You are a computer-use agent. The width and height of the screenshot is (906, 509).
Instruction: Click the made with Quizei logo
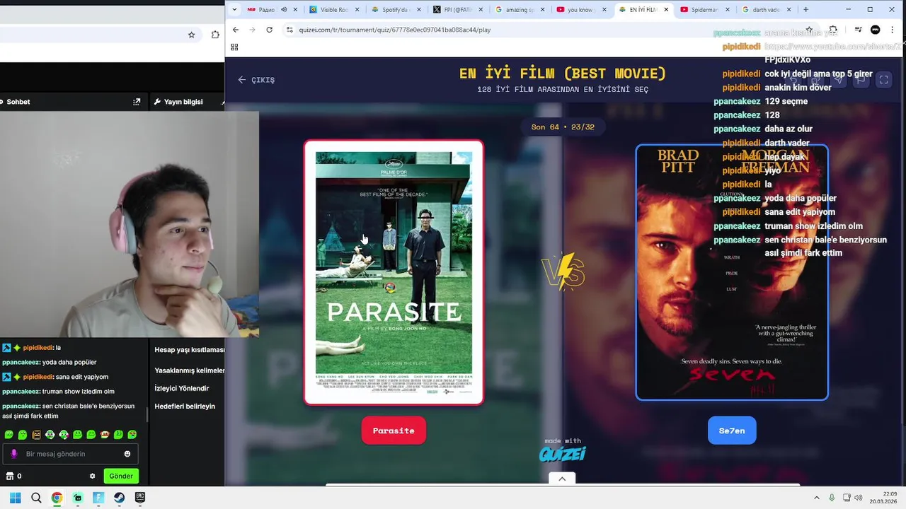click(x=563, y=450)
